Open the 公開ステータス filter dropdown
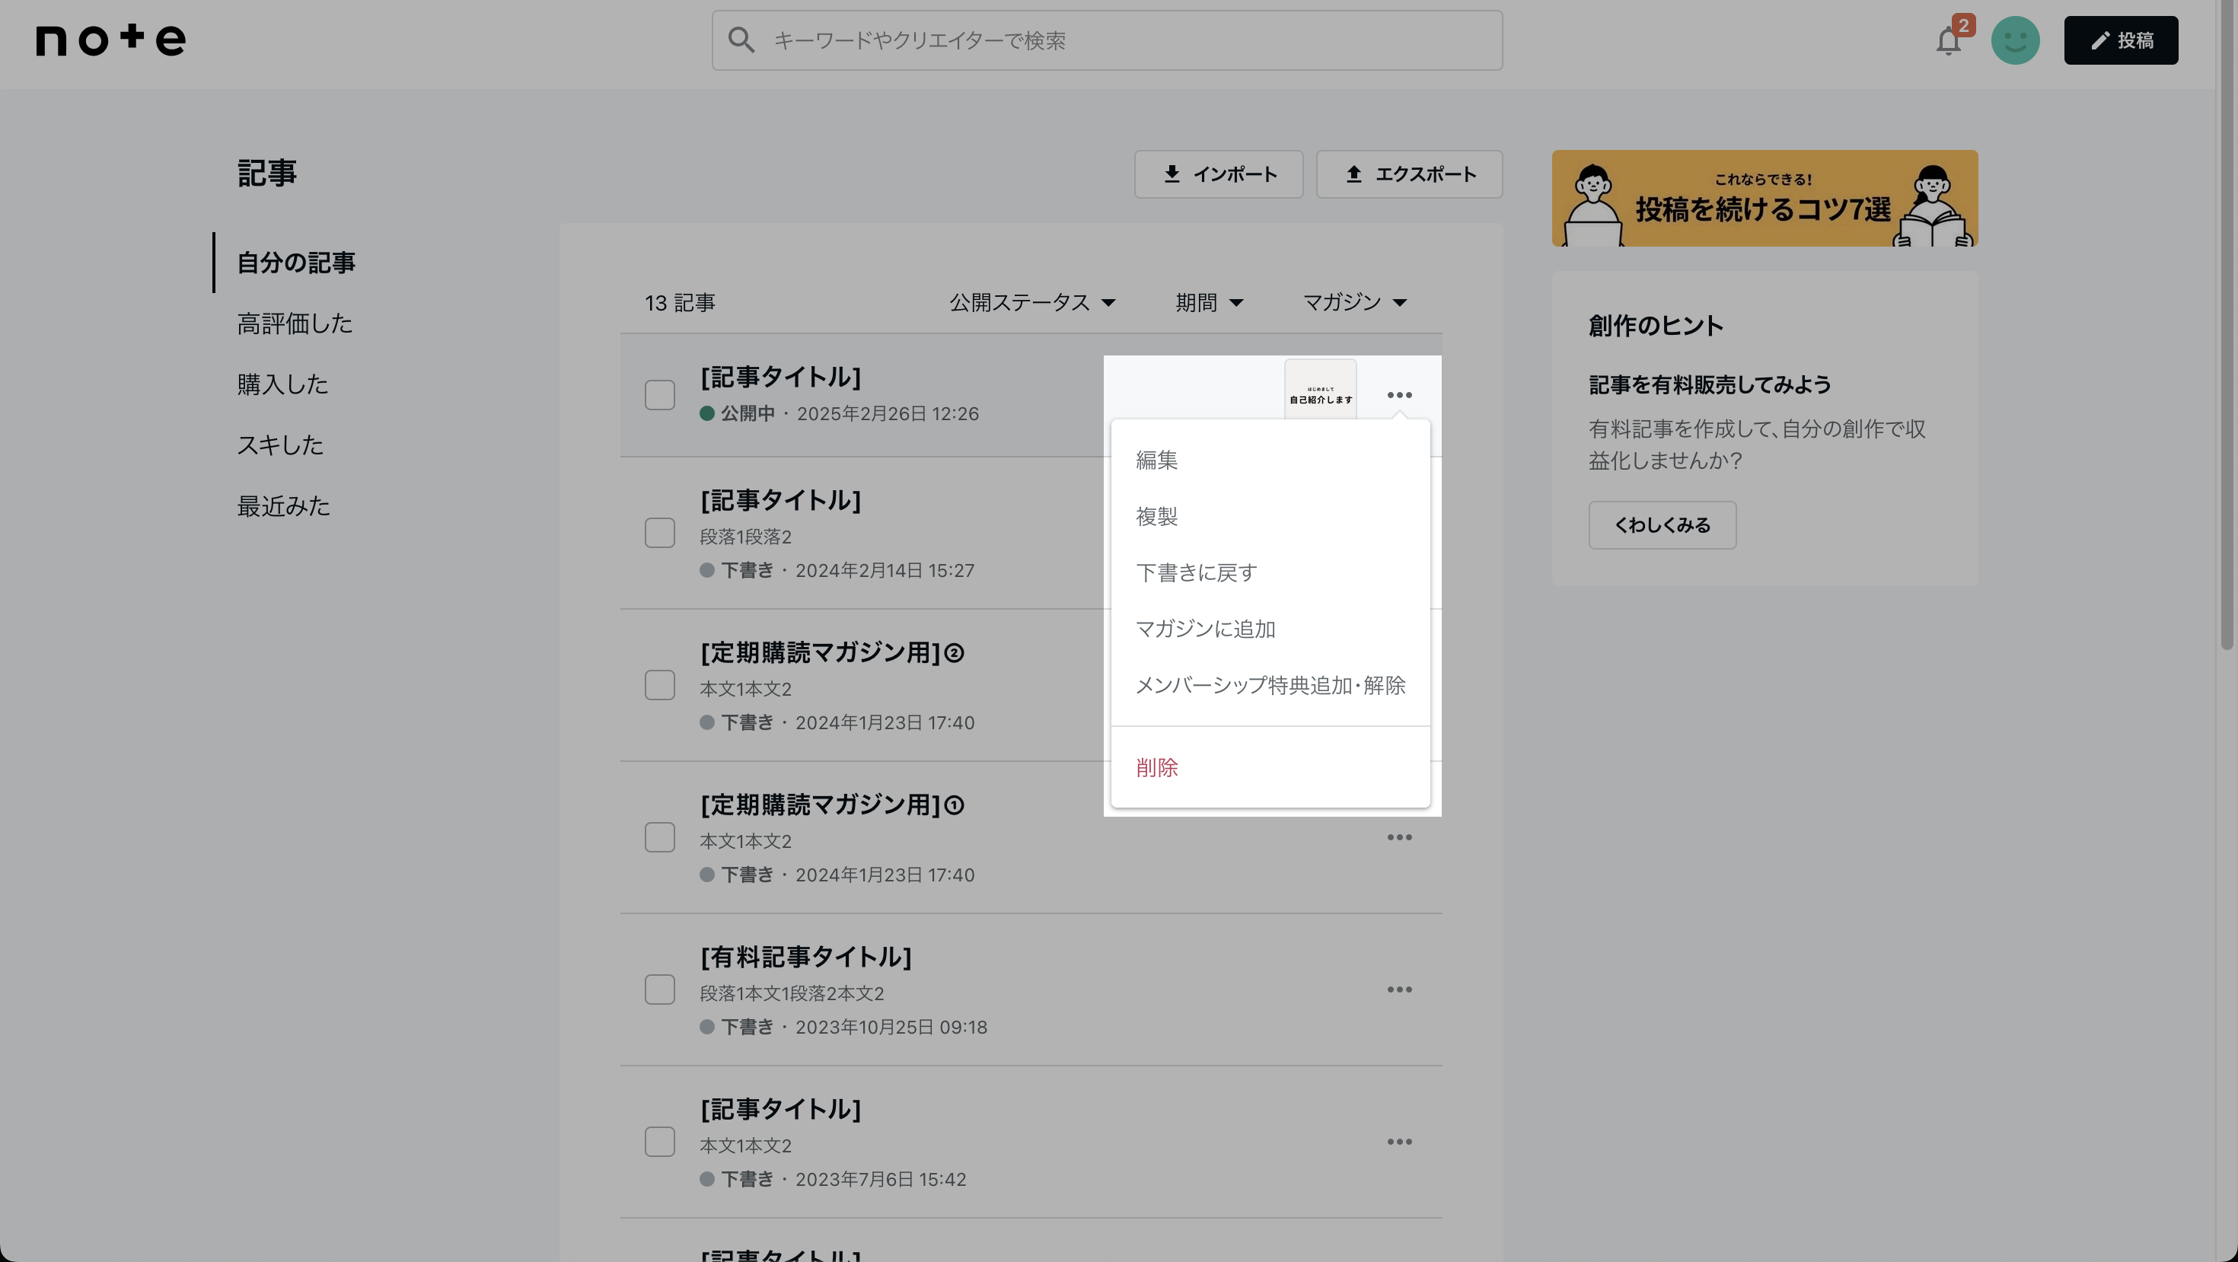The image size is (2238, 1262). pyautogui.click(x=1032, y=302)
